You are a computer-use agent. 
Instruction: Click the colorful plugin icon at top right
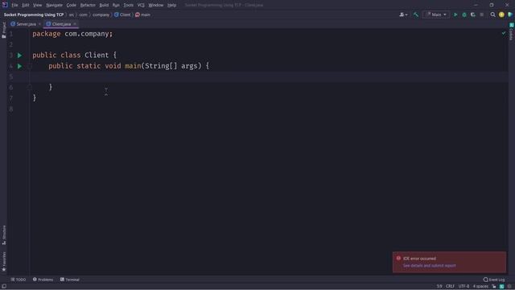tap(510, 14)
